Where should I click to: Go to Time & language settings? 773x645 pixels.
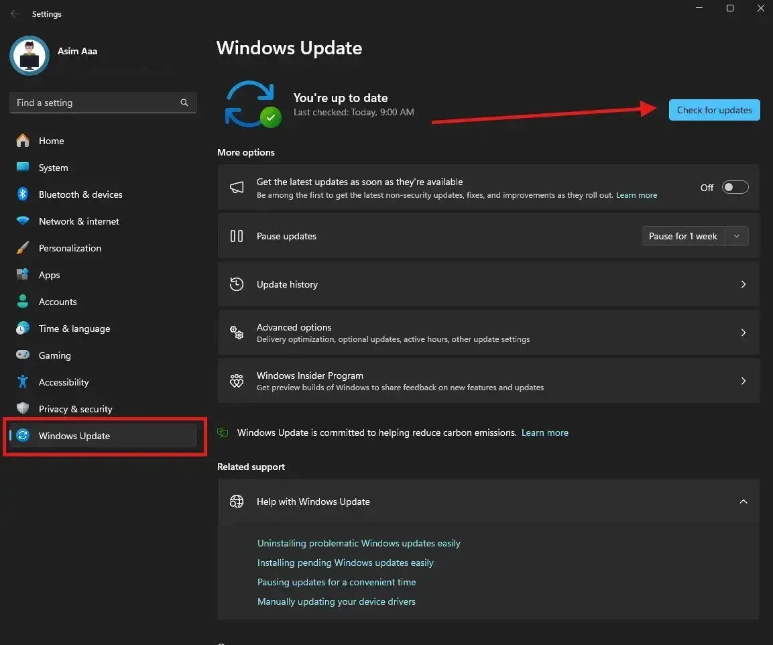(74, 329)
